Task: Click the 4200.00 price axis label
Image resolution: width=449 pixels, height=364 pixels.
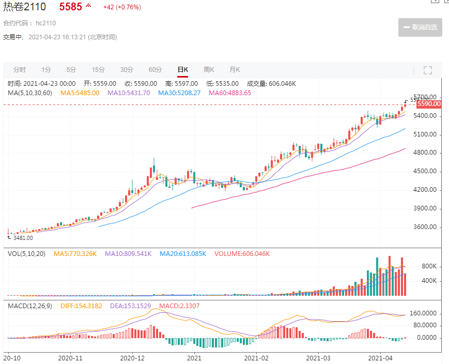Action: click(425, 190)
